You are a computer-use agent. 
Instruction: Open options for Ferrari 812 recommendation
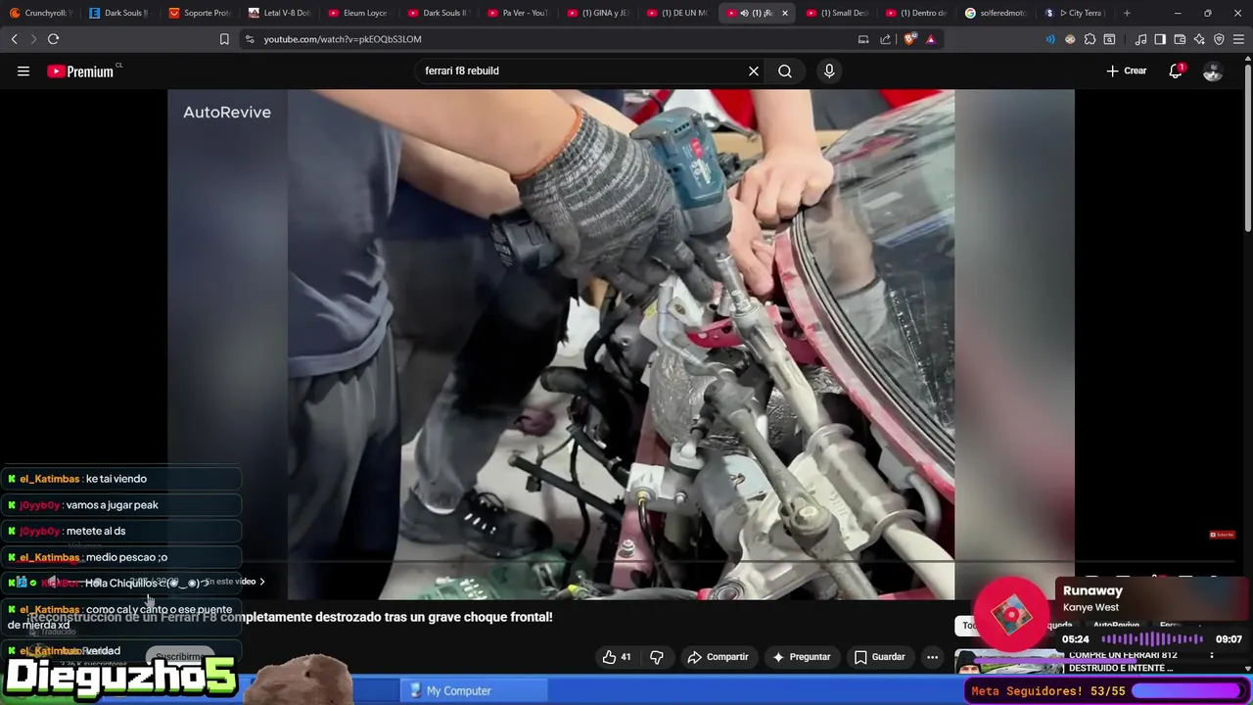1212,655
